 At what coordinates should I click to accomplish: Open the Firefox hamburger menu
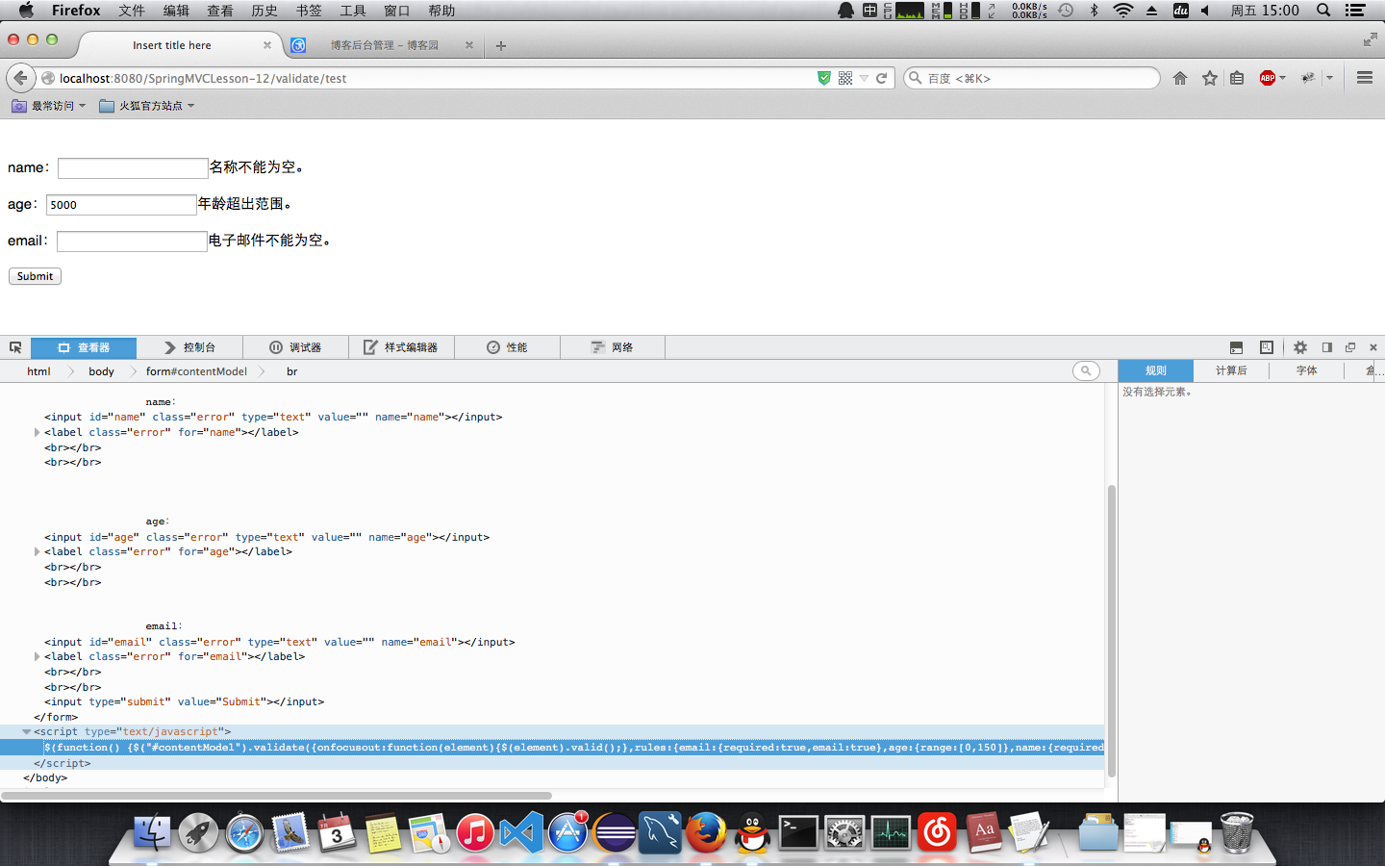1365,78
